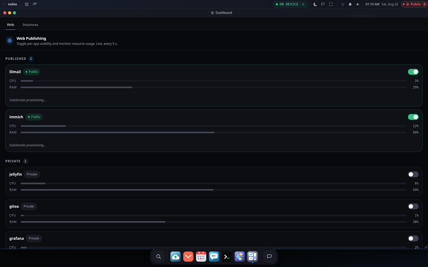
Task: Launch the cloud upload app from dock
Action: (x=175, y=257)
